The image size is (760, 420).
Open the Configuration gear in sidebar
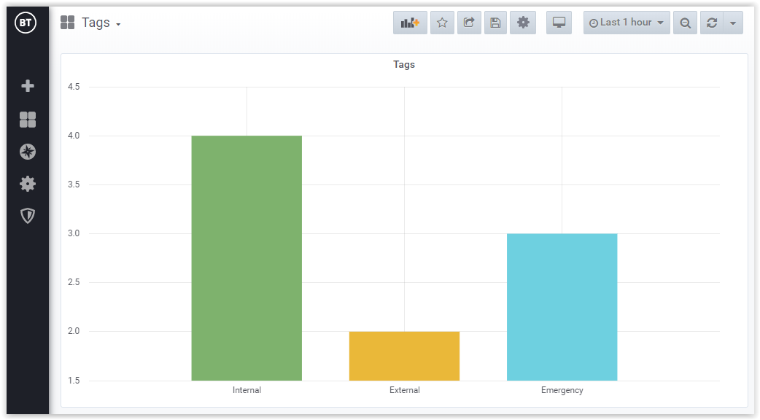point(28,184)
